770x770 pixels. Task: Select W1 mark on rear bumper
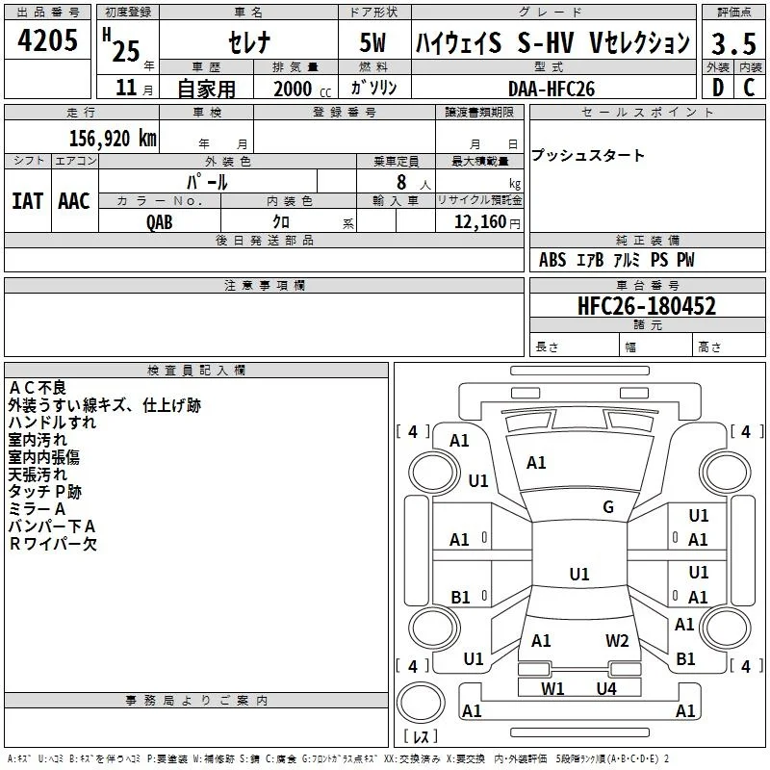click(552, 689)
